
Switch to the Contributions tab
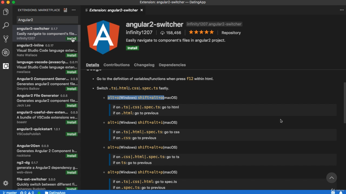point(117,65)
